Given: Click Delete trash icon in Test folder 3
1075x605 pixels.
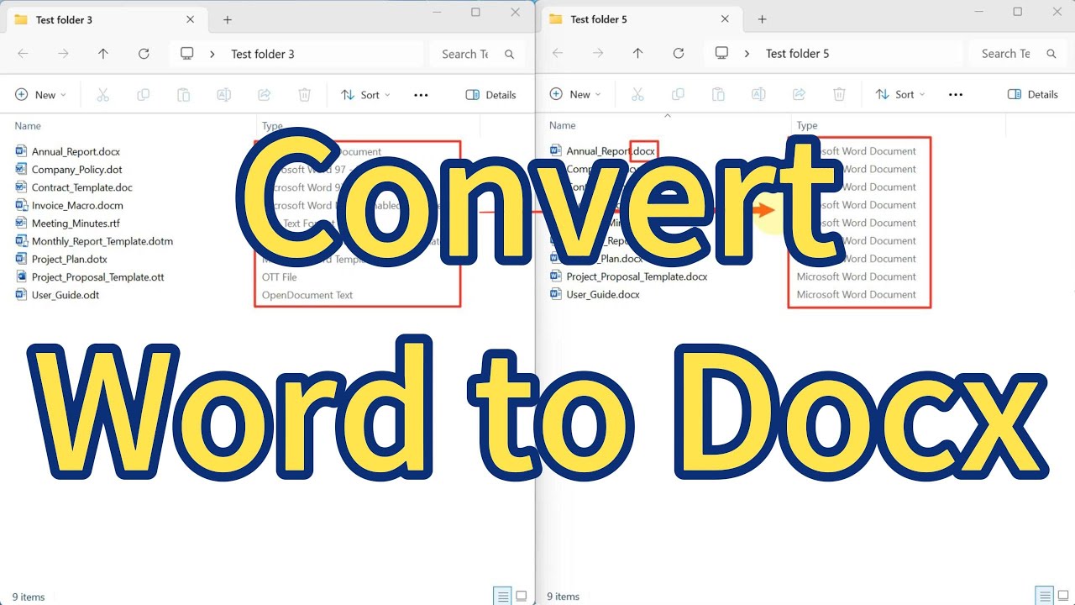Looking at the screenshot, I should 304,95.
